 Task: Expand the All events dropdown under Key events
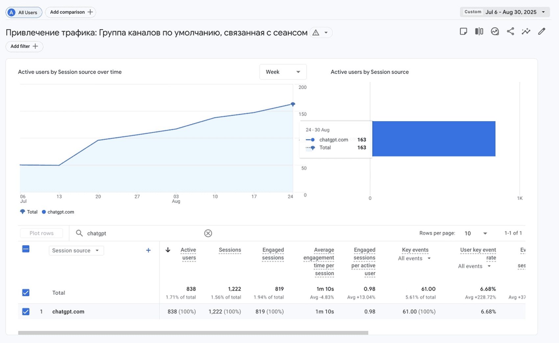[x=415, y=258]
